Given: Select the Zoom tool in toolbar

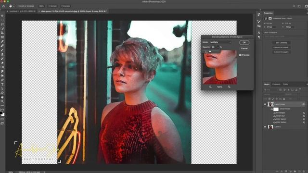Looking at the screenshot, I should (x=2, y=101).
